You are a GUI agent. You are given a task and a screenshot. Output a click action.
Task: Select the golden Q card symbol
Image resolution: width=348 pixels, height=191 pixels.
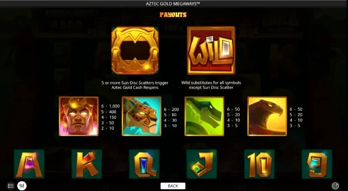click(144, 164)
